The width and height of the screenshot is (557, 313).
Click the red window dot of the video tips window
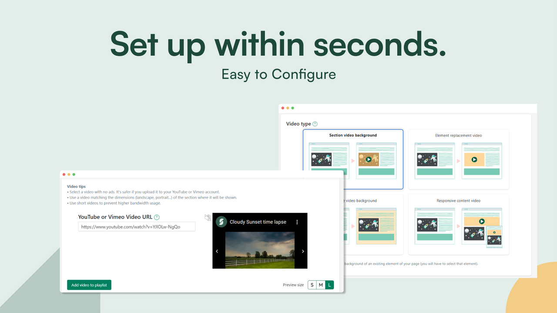pyautogui.click(x=64, y=174)
